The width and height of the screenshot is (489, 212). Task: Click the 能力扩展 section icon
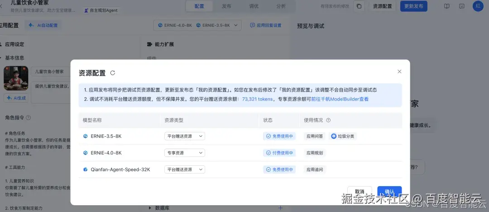(149, 44)
